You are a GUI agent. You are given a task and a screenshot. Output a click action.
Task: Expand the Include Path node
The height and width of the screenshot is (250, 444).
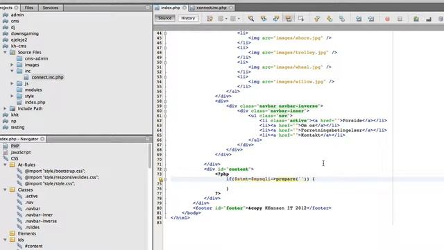(x=5, y=108)
